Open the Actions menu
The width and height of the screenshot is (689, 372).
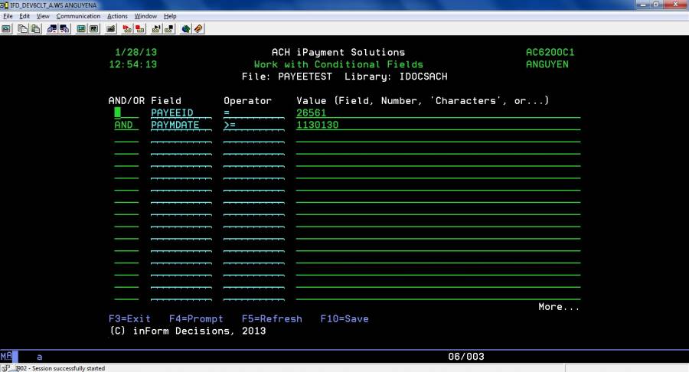[x=117, y=16]
